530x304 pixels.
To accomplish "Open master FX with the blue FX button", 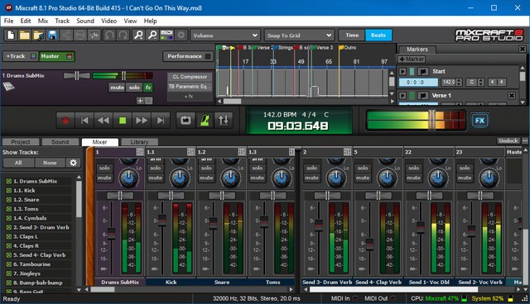I will click(479, 121).
